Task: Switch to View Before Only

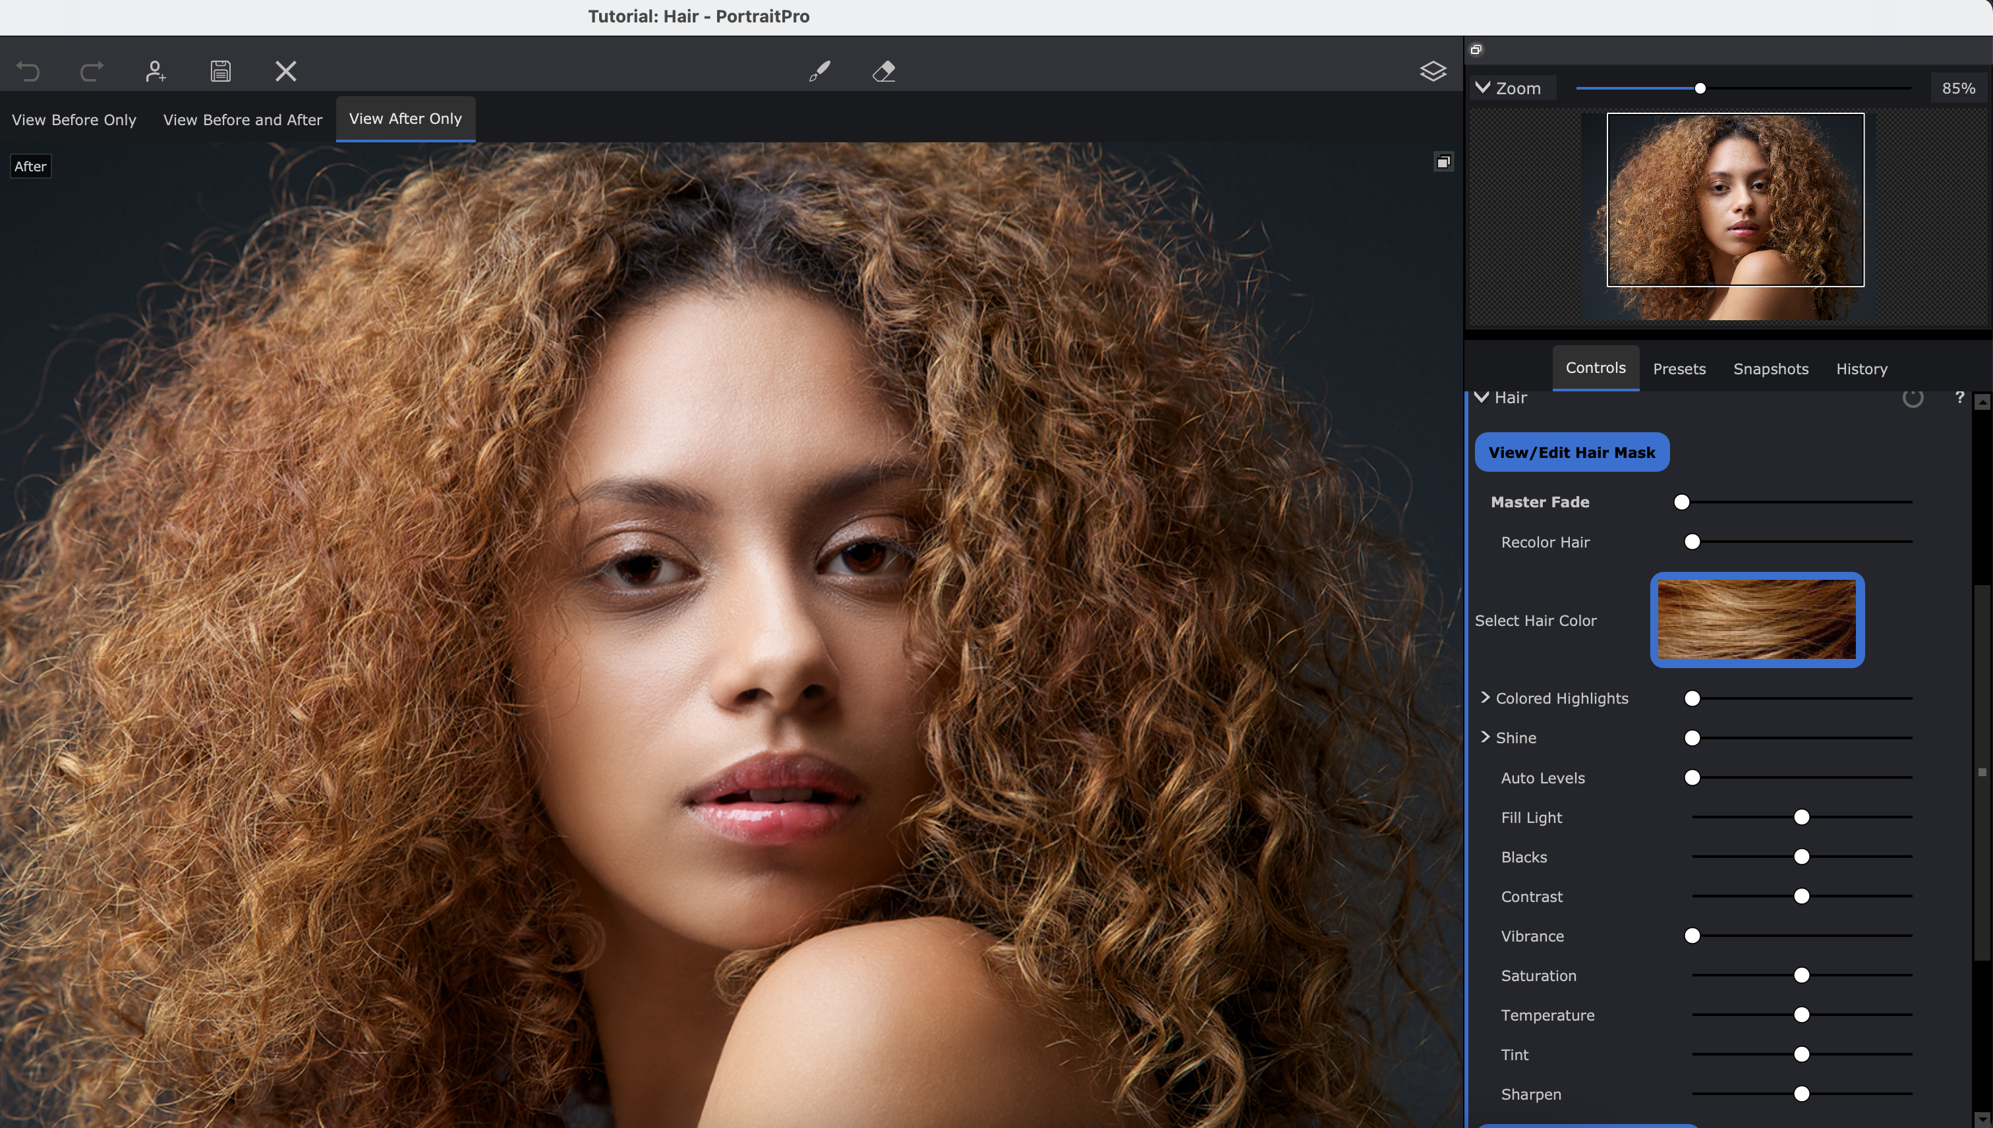Action: [74, 119]
